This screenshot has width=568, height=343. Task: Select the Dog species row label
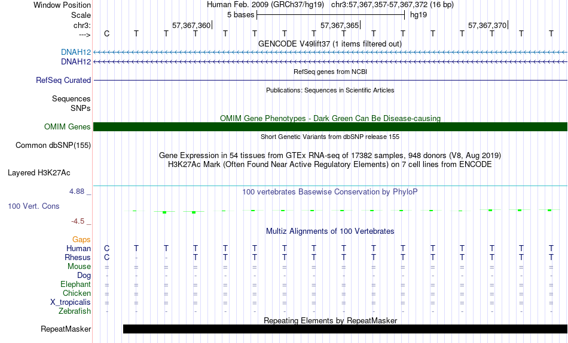click(x=84, y=276)
